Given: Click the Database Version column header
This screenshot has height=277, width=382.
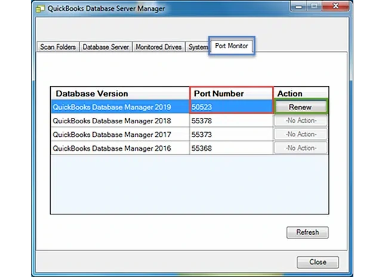Looking at the screenshot, I should [x=120, y=94].
